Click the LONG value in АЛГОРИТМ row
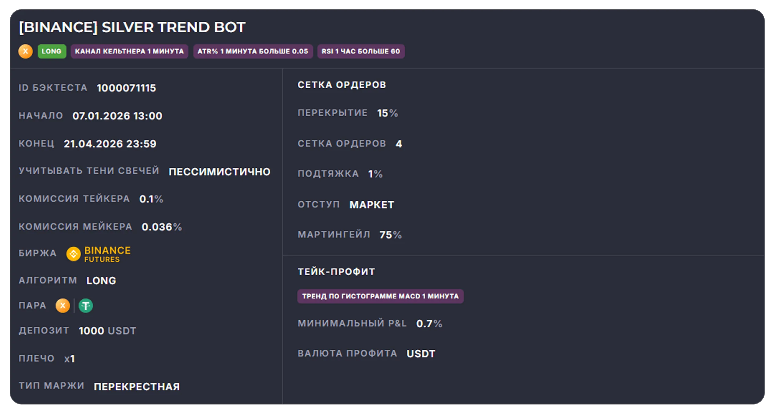The image size is (774, 413). coord(101,281)
